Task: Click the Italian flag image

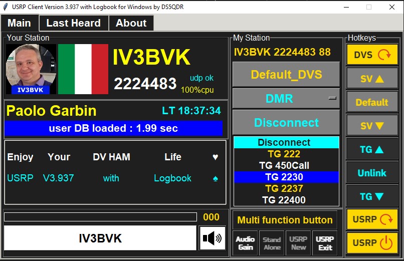Action: point(83,69)
